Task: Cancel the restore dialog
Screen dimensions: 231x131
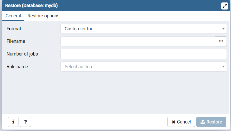Action: coord(181,122)
